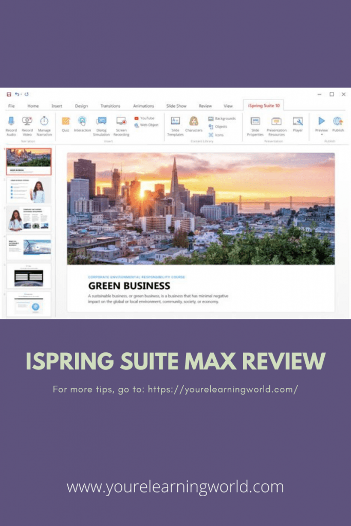Open the File menu

[x=11, y=106]
